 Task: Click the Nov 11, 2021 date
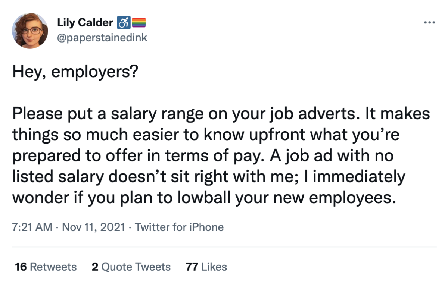tap(93, 227)
